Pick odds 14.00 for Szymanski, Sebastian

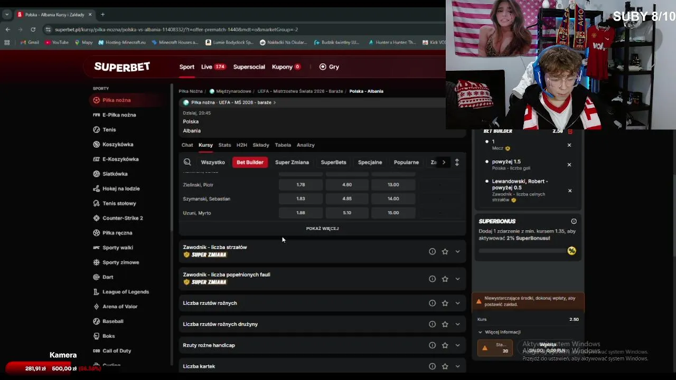(x=393, y=199)
